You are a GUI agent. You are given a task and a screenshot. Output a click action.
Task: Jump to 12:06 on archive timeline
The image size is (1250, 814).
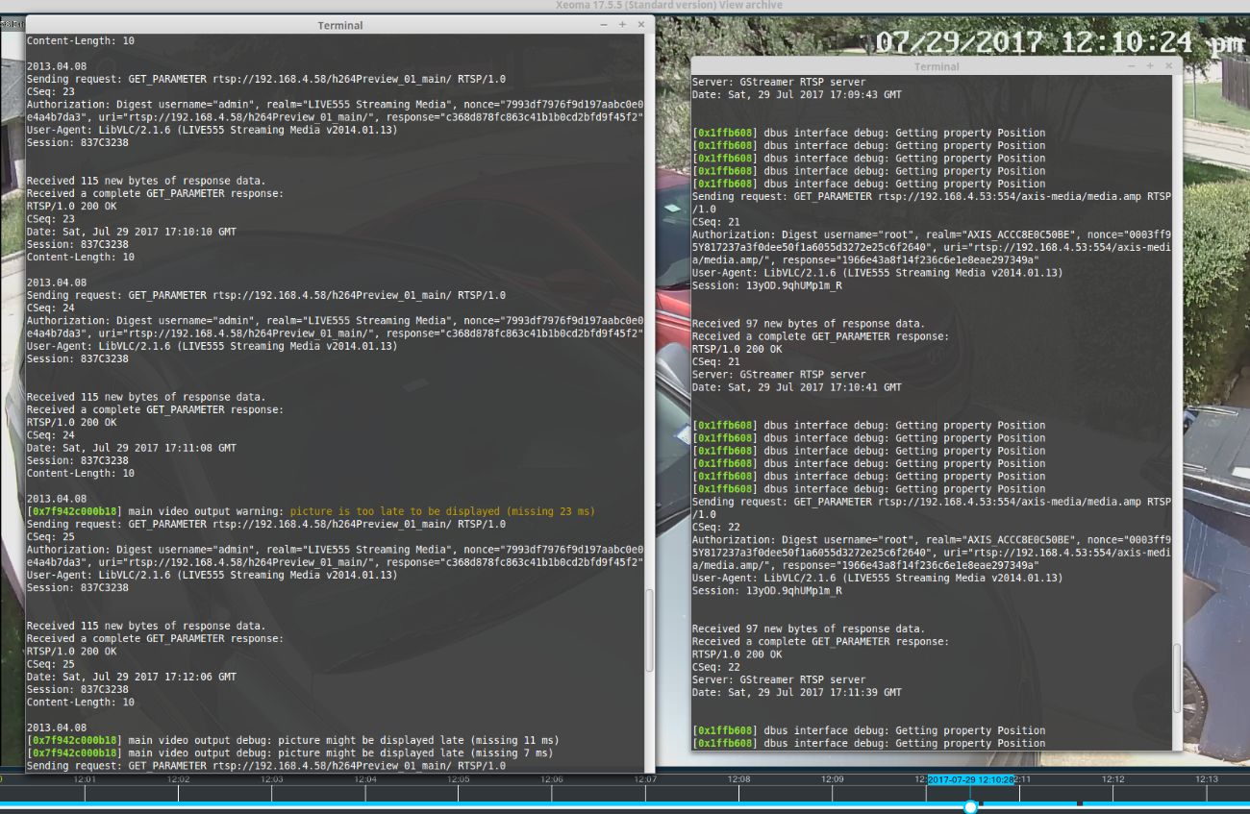point(551,779)
